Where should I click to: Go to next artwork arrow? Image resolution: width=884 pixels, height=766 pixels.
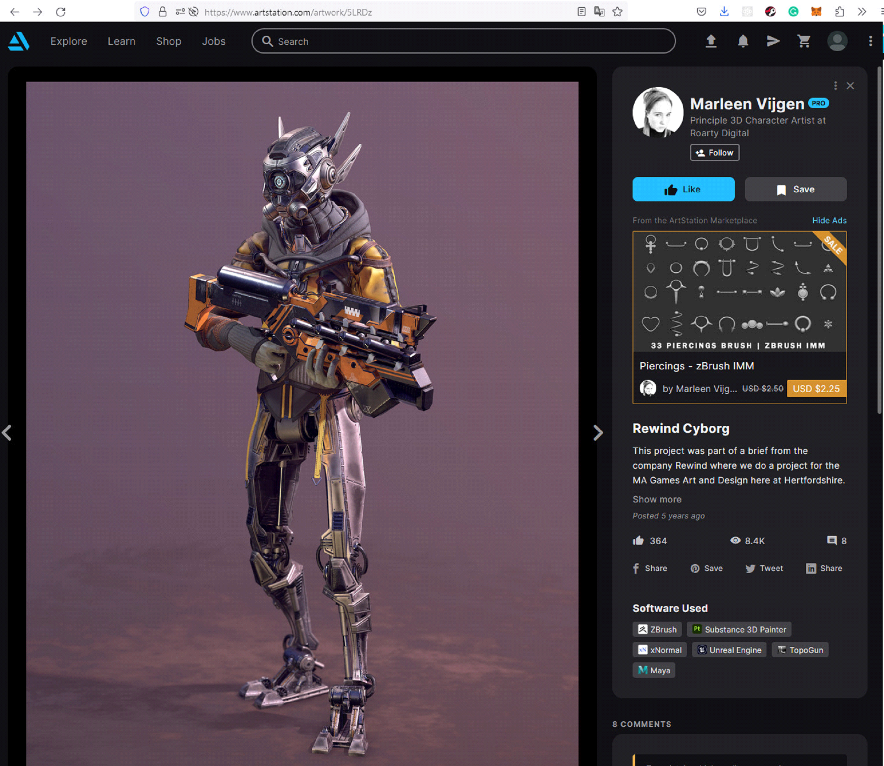[598, 432]
